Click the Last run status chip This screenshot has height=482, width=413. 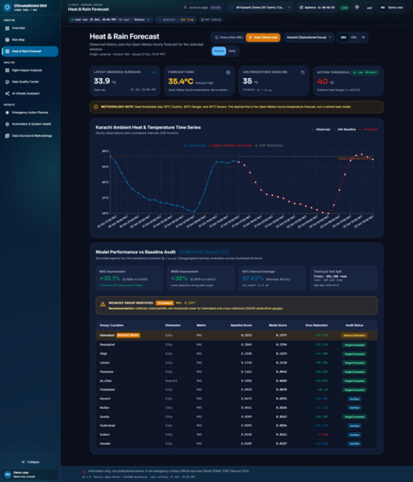[110, 19]
